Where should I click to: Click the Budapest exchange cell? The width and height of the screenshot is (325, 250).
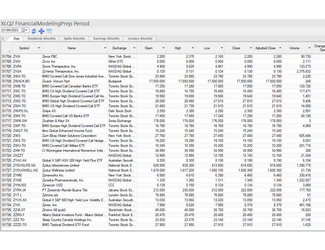(x=122, y=81)
